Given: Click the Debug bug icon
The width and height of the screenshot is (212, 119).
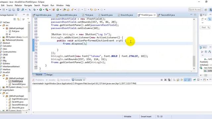Looking at the screenshot, I should tap(34, 10).
